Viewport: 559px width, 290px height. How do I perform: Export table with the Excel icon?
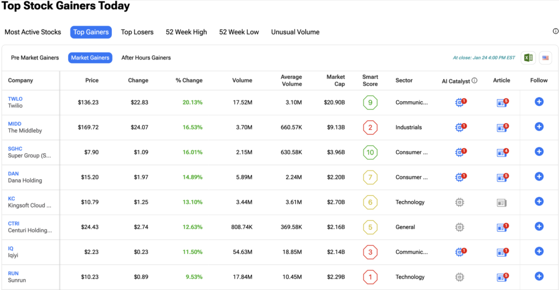tap(528, 58)
